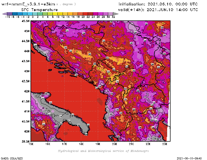Click the 43N latitude label
Image resolution: width=207 pixels, height=160 pixels.
[x=27, y=71]
